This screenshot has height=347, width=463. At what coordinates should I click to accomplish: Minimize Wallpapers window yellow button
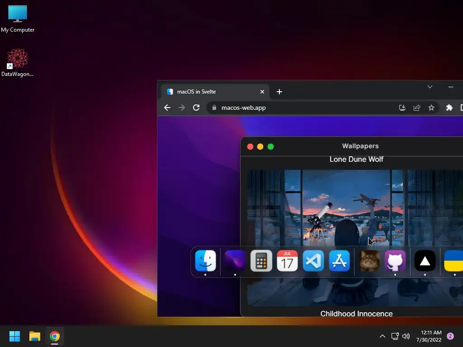pyautogui.click(x=260, y=147)
